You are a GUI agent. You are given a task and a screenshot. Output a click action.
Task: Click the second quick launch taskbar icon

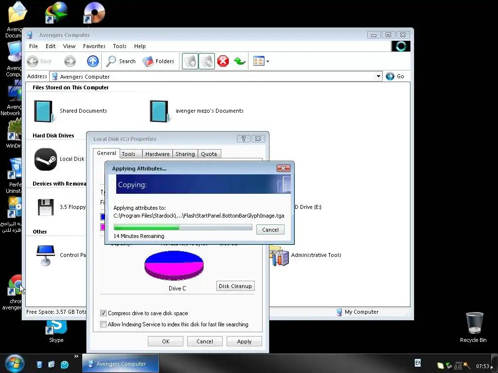[x=52, y=364]
